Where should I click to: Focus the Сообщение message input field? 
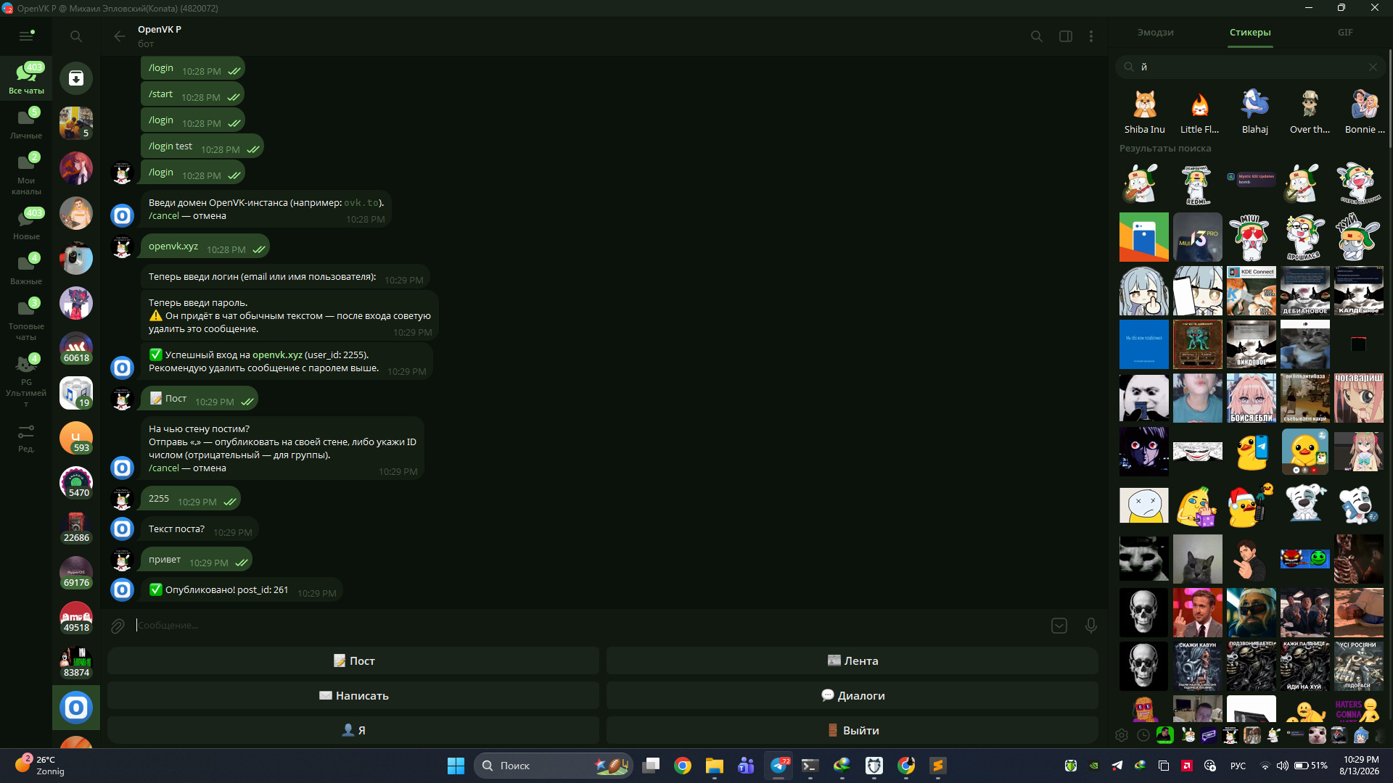[x=588, y=626]
